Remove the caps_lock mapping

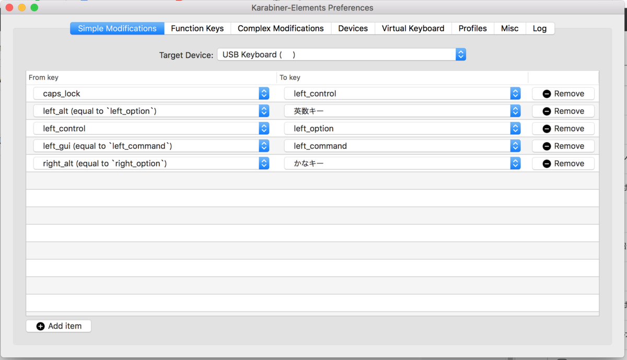563,94
